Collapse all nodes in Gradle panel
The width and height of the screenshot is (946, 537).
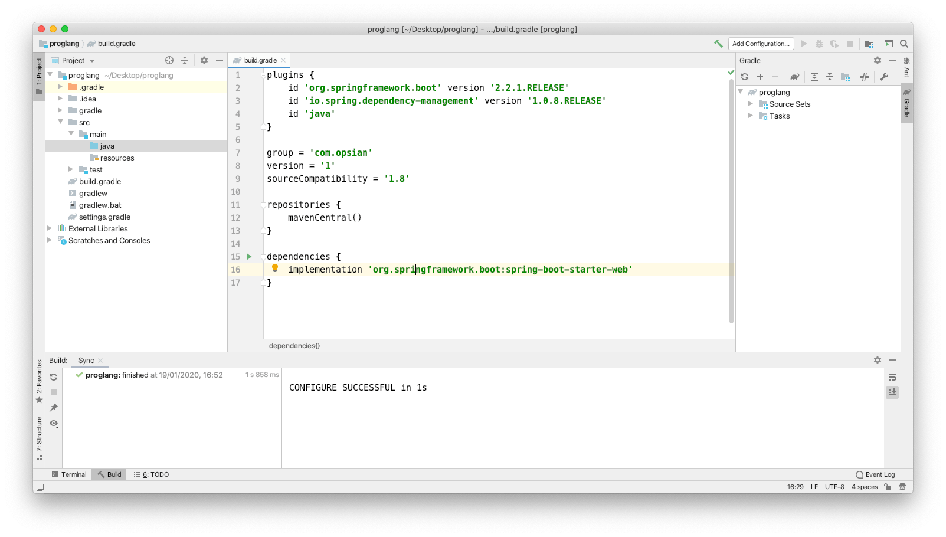(830, 77)
